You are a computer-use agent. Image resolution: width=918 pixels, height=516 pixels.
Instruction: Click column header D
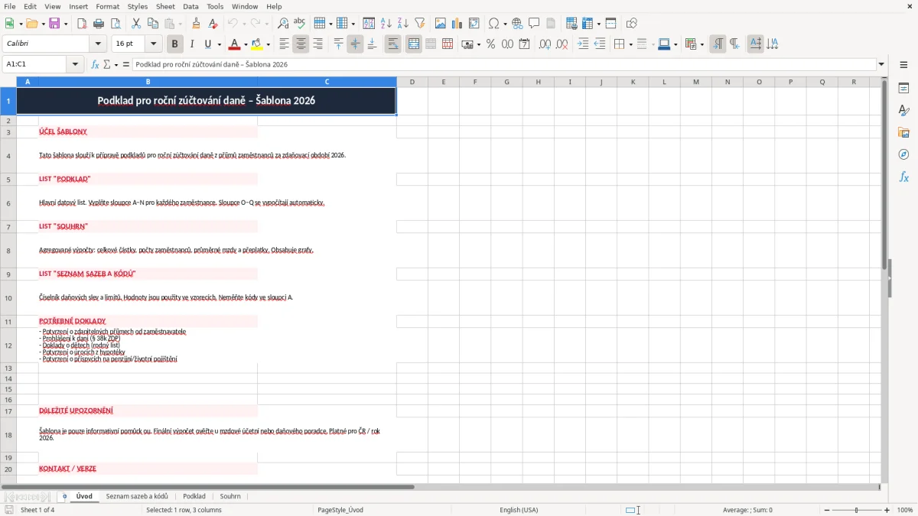coord(412,82)
